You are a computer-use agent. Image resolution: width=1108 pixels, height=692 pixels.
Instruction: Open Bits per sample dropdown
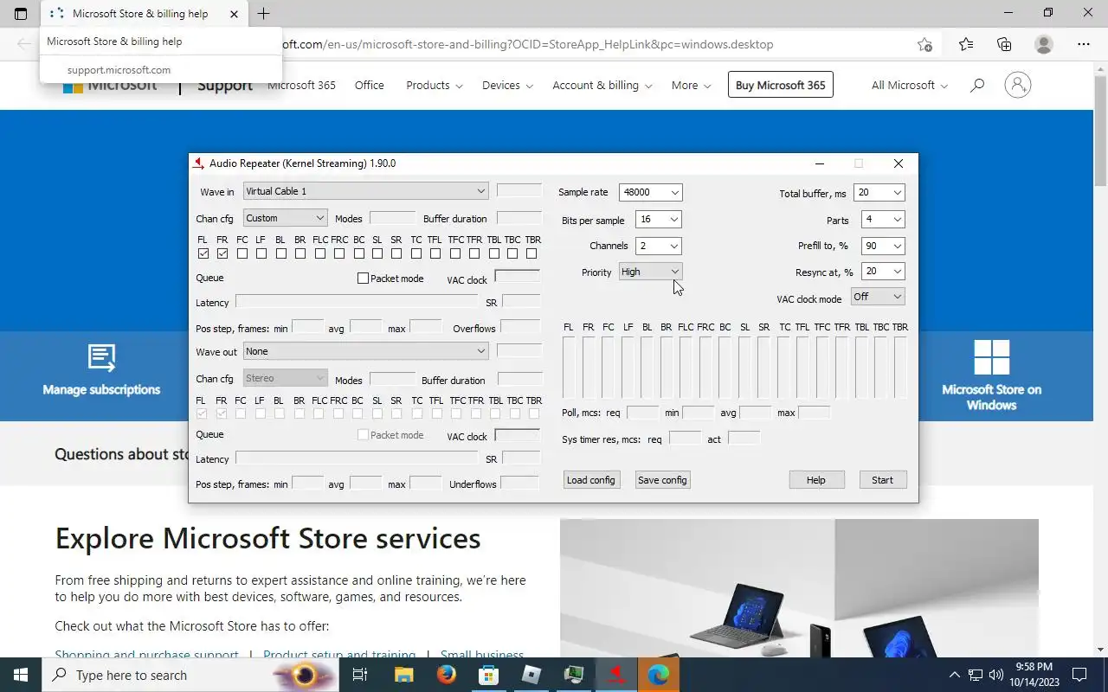tap(658, 220)
